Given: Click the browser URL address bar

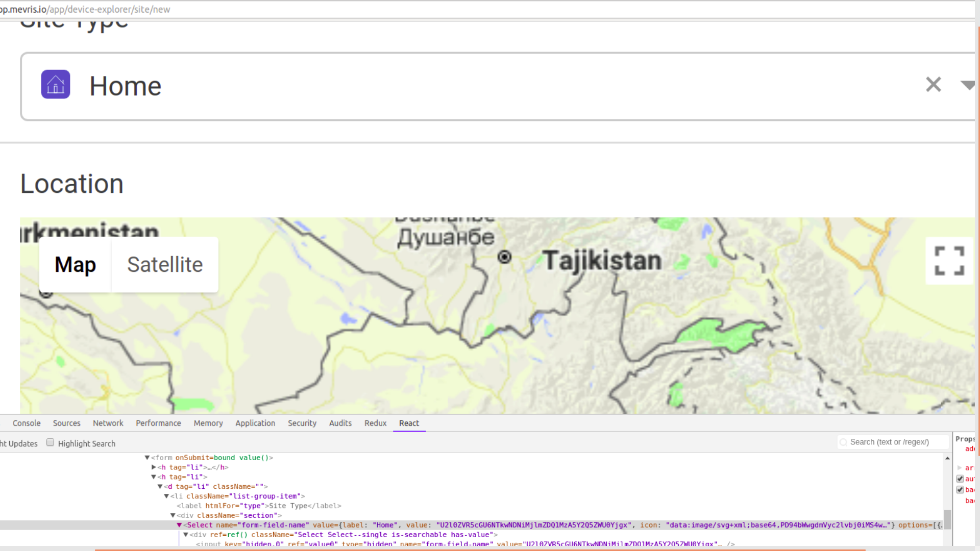Looking at the screenshot, I should pos(487,9).
